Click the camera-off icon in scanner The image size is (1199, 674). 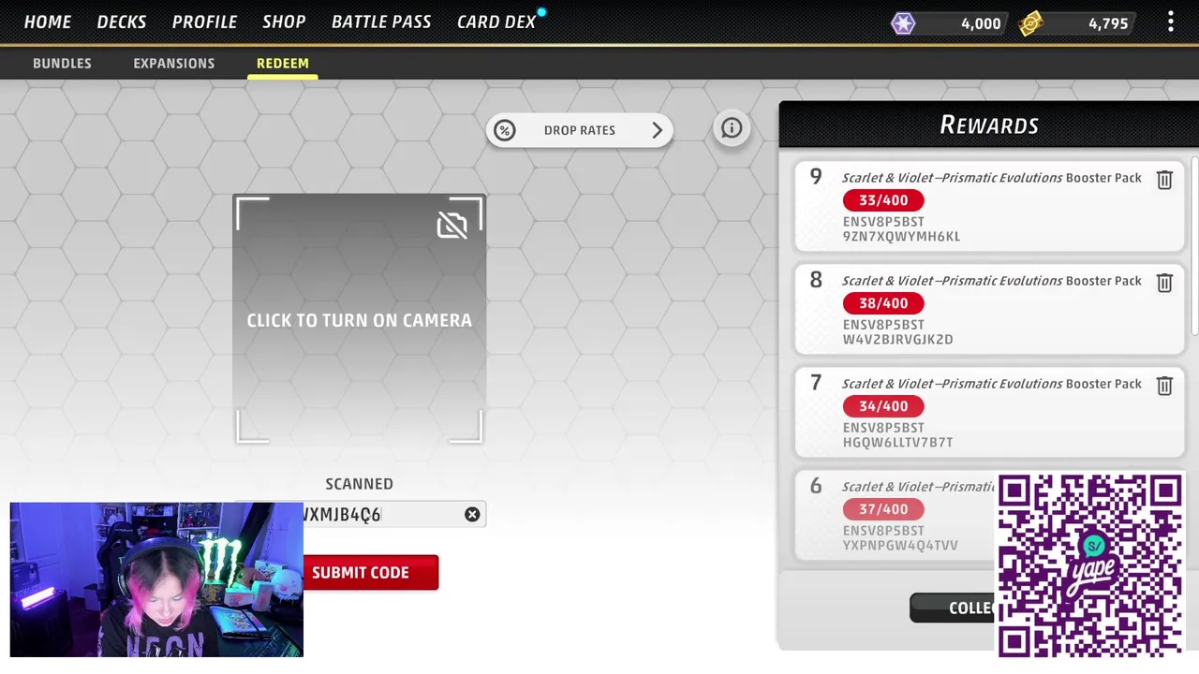451,225
